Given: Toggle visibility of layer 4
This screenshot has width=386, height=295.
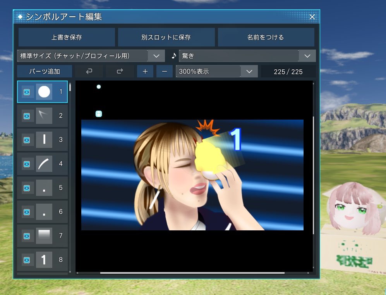Looking at the screenshot, I should point(27,164).
